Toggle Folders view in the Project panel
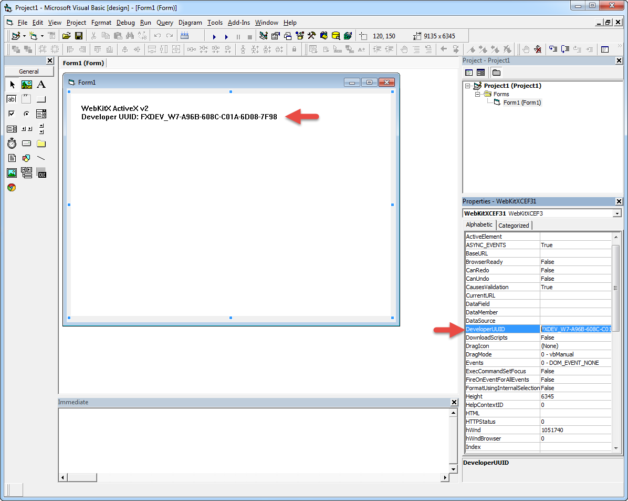 (496, 73)
